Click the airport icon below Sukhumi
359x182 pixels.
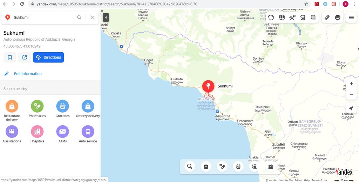(217, 111)
